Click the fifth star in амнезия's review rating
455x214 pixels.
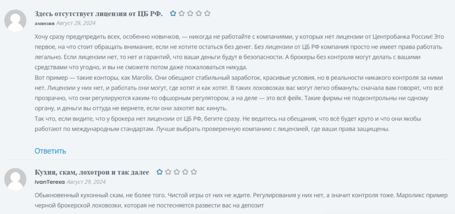click(207, 13)
